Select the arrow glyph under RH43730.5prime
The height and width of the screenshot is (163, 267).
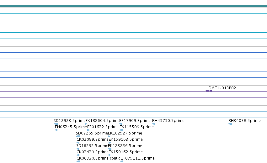click(x=153, y=124)
